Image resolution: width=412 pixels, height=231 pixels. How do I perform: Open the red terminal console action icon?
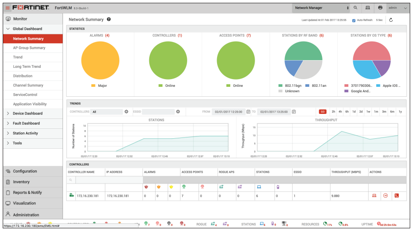click(397, 196)
